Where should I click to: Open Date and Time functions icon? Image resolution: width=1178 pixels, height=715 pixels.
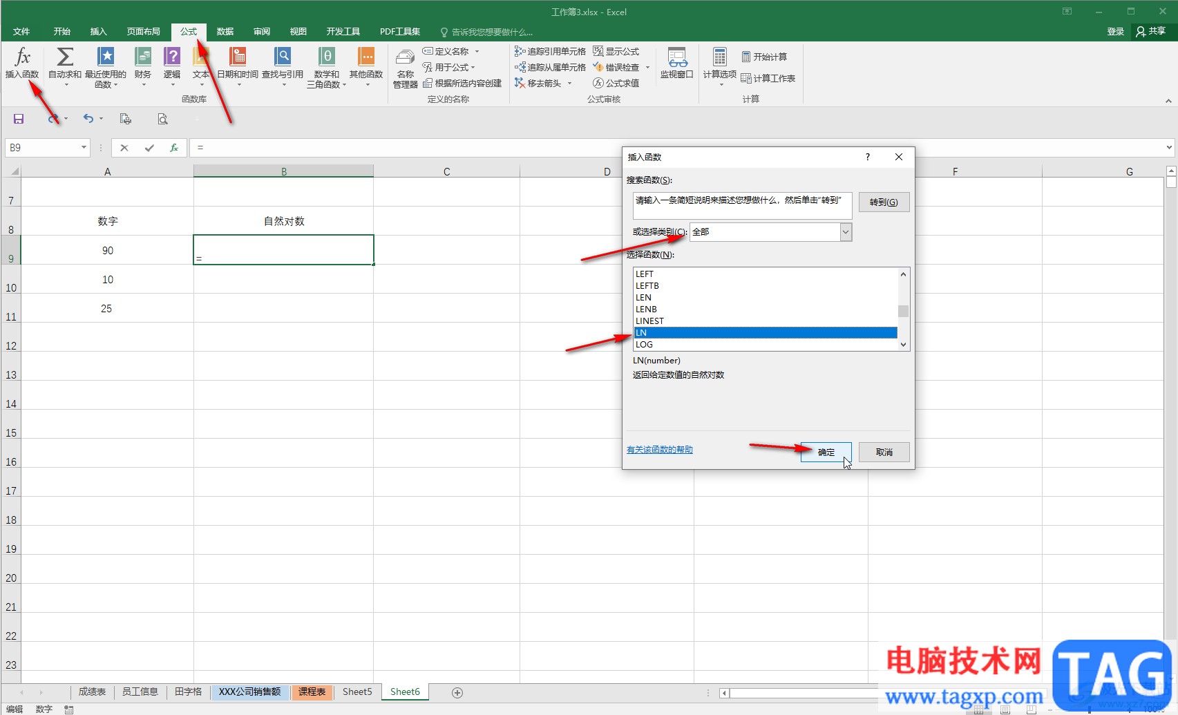(x=238, y=57)
